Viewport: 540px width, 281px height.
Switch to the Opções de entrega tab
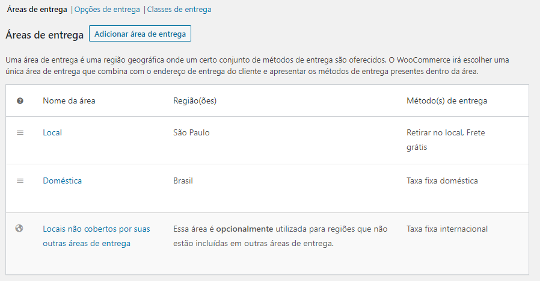pos(107,9)
